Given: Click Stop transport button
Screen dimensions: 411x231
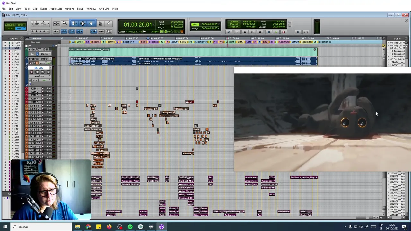Looking at the screenshot, I should (269, 32).
